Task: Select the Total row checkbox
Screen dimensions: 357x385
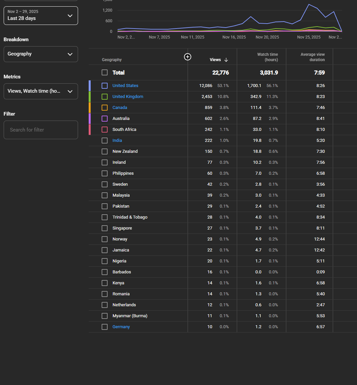Action: coord(105,72)
